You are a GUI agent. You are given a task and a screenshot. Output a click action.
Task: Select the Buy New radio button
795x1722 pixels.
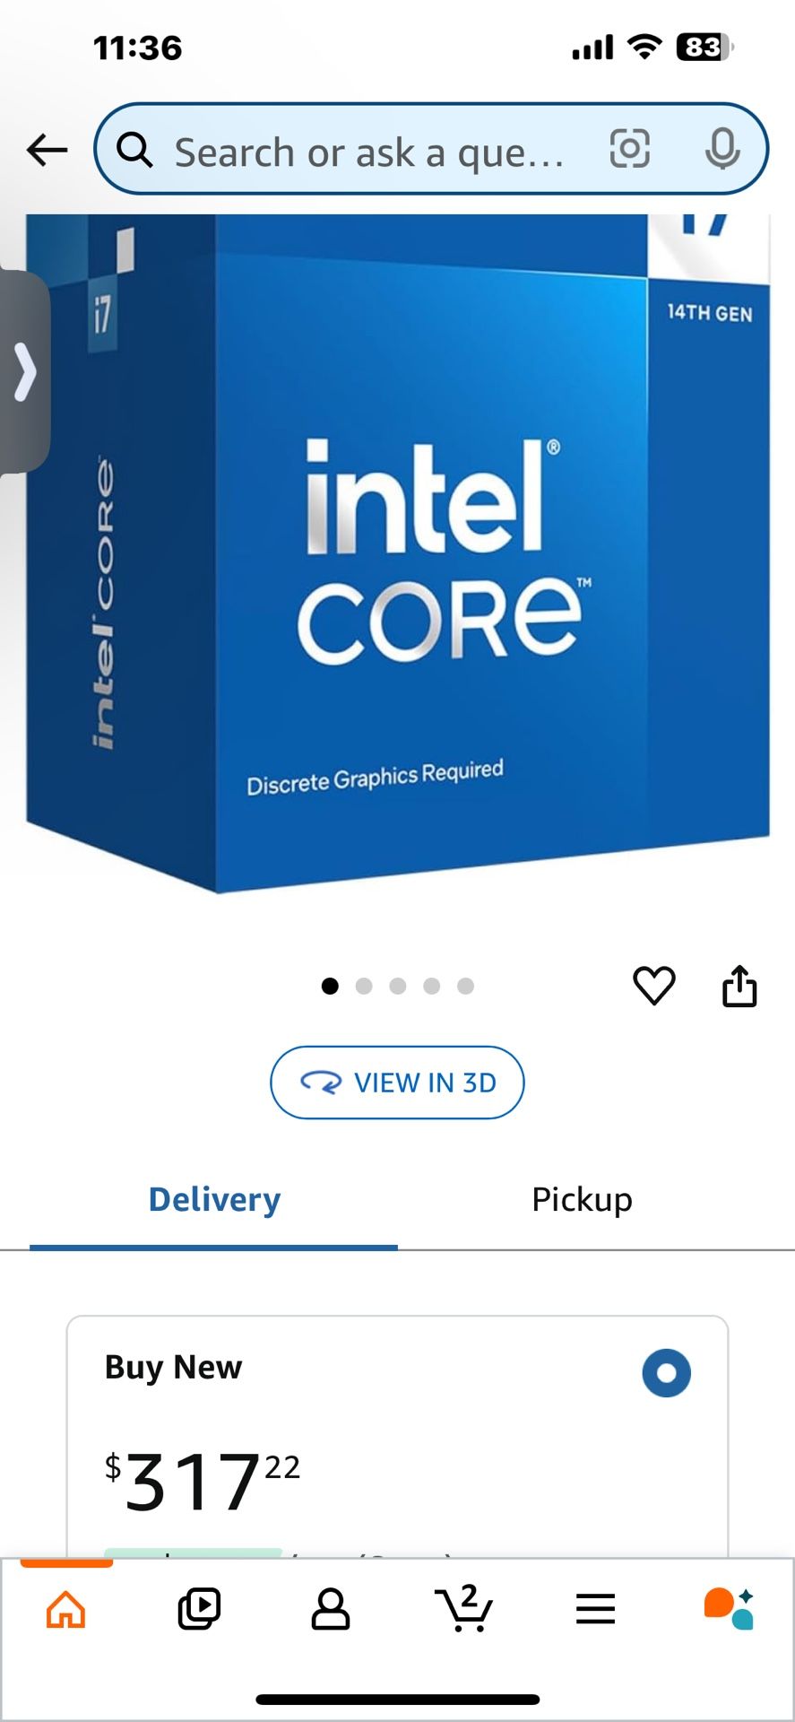click(x=667, y=1373)
